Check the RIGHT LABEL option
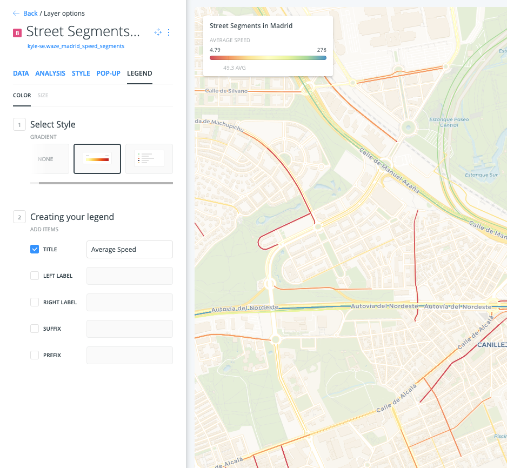 pos(35,302)
